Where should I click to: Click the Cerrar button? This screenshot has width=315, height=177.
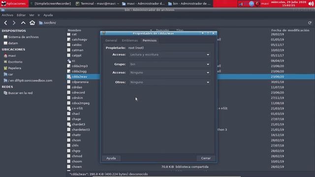pos(206,158)
